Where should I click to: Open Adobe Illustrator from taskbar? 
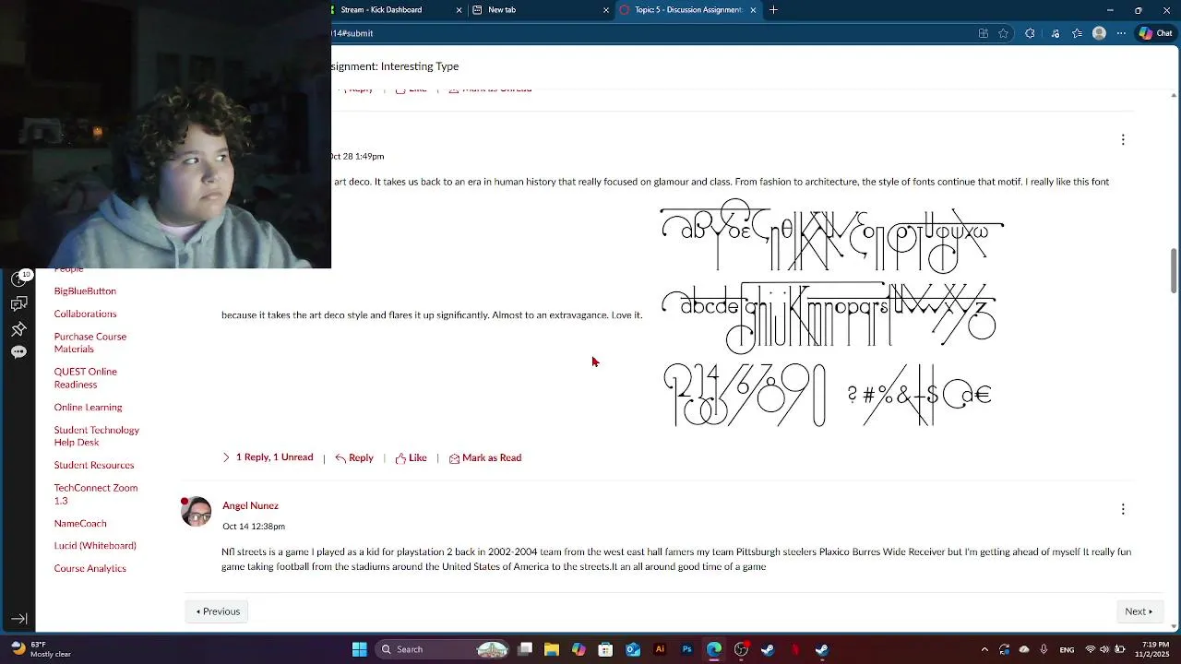pyautogui.click(x=660, y=649)
